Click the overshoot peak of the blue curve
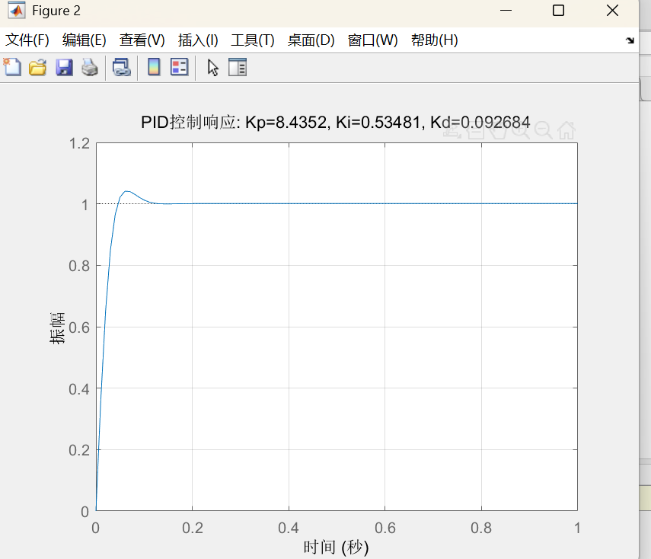 [x=127, y=191]
